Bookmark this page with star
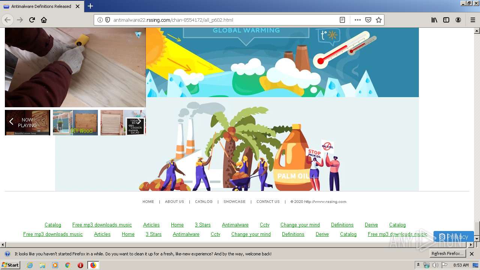The width and height of the screenshot is (480, 270). (379, 20)
